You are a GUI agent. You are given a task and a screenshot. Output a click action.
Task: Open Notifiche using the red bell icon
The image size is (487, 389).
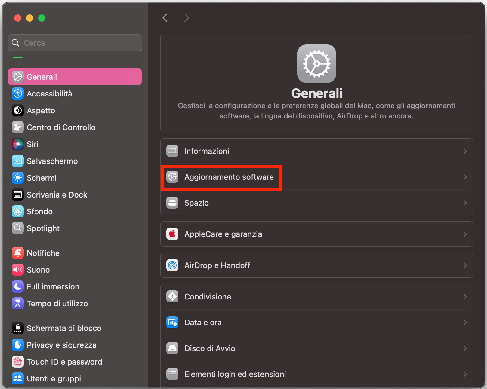17,253
